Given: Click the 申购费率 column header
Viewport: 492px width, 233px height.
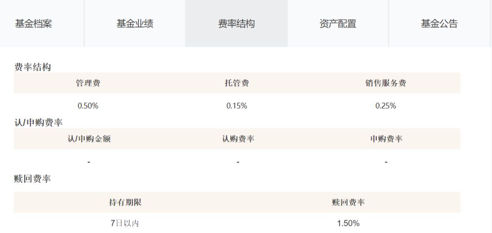Looking at the screenshot, I should pyautogui.click(x=386, y=139).
